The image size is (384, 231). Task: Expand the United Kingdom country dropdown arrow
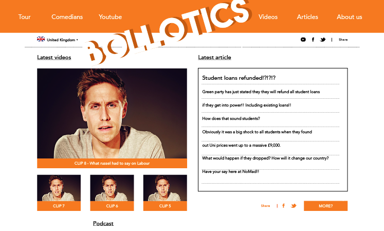click(77, 40)
